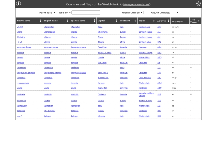Open Nassau capital link
217x163 pixels.
tap(101, 111)
